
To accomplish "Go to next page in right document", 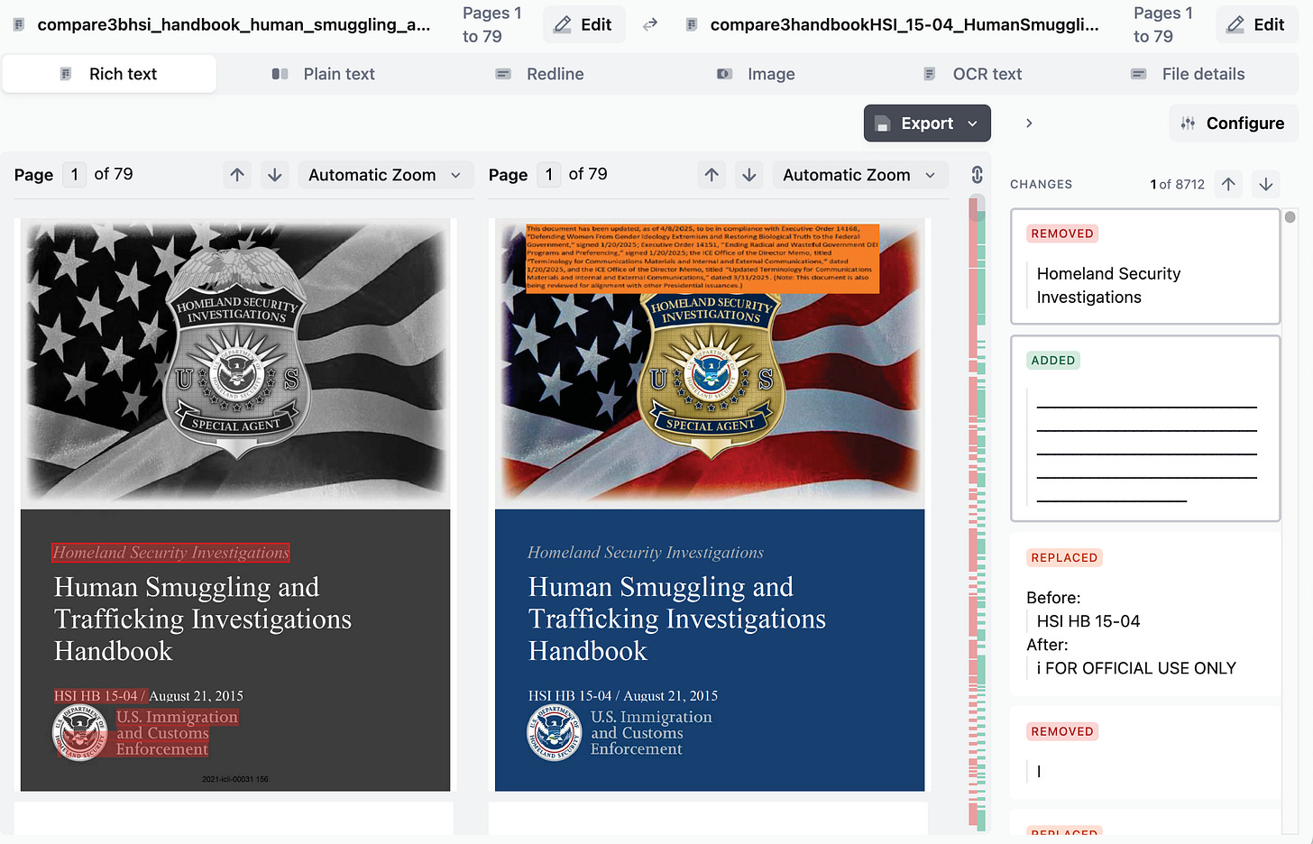I will [749, 175].
